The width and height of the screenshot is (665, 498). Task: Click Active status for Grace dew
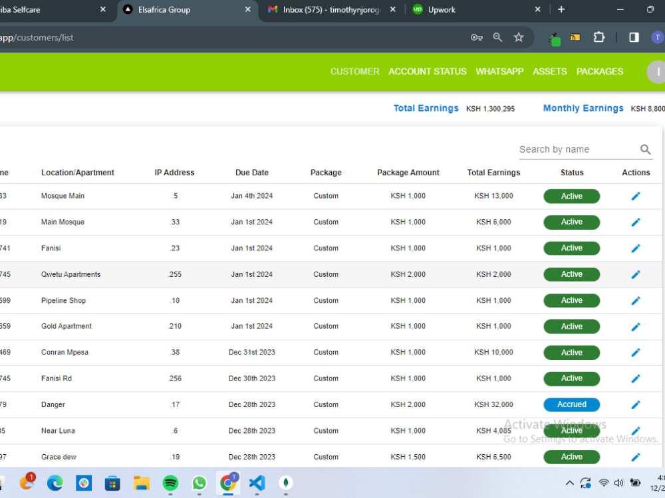click(x=572, y=457)
